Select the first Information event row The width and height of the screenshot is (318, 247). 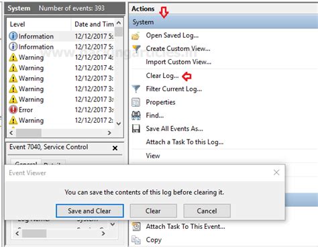(x=61, y=36)
